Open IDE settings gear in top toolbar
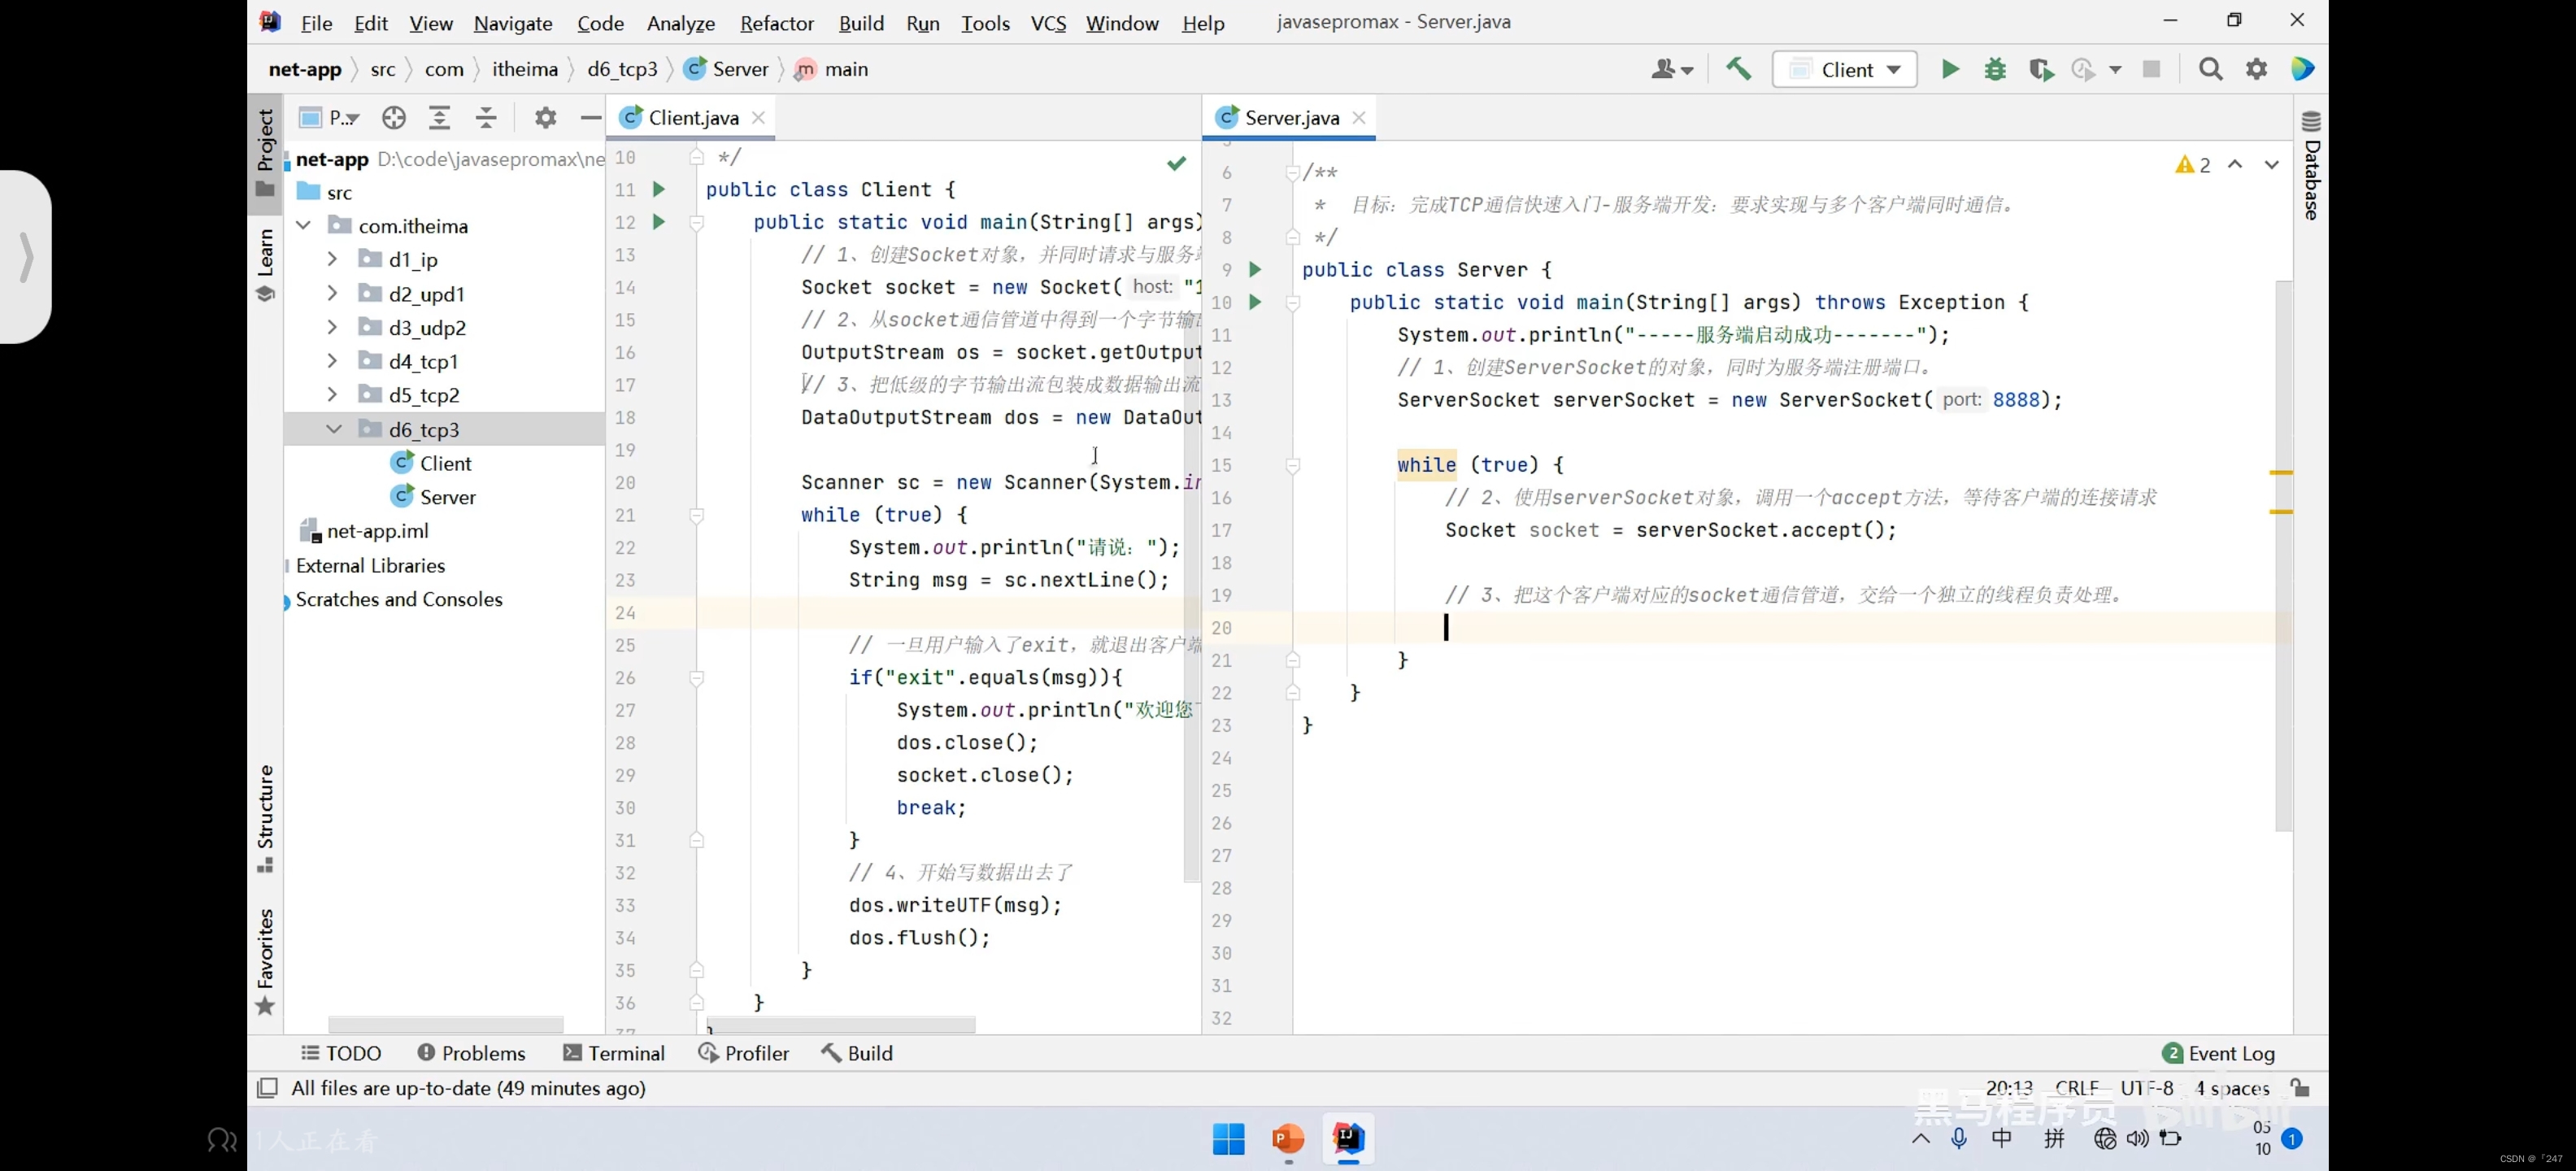 coord(2256,69)
